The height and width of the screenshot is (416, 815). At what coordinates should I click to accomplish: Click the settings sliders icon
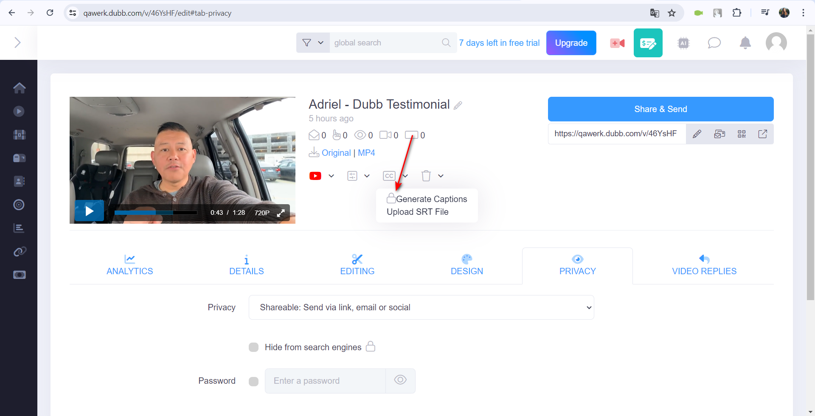coord(352,176)
